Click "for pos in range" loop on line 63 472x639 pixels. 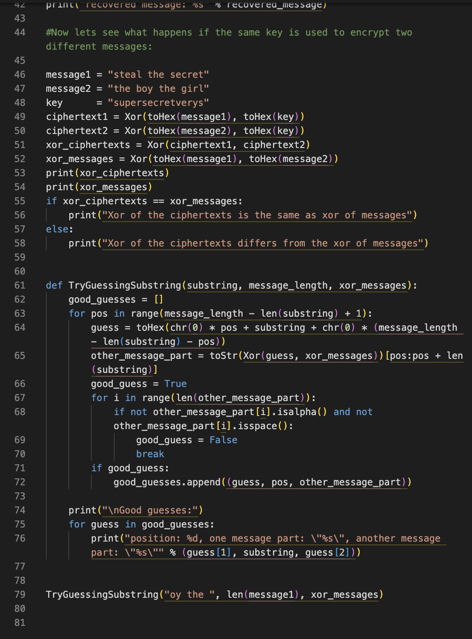(113, 313)
